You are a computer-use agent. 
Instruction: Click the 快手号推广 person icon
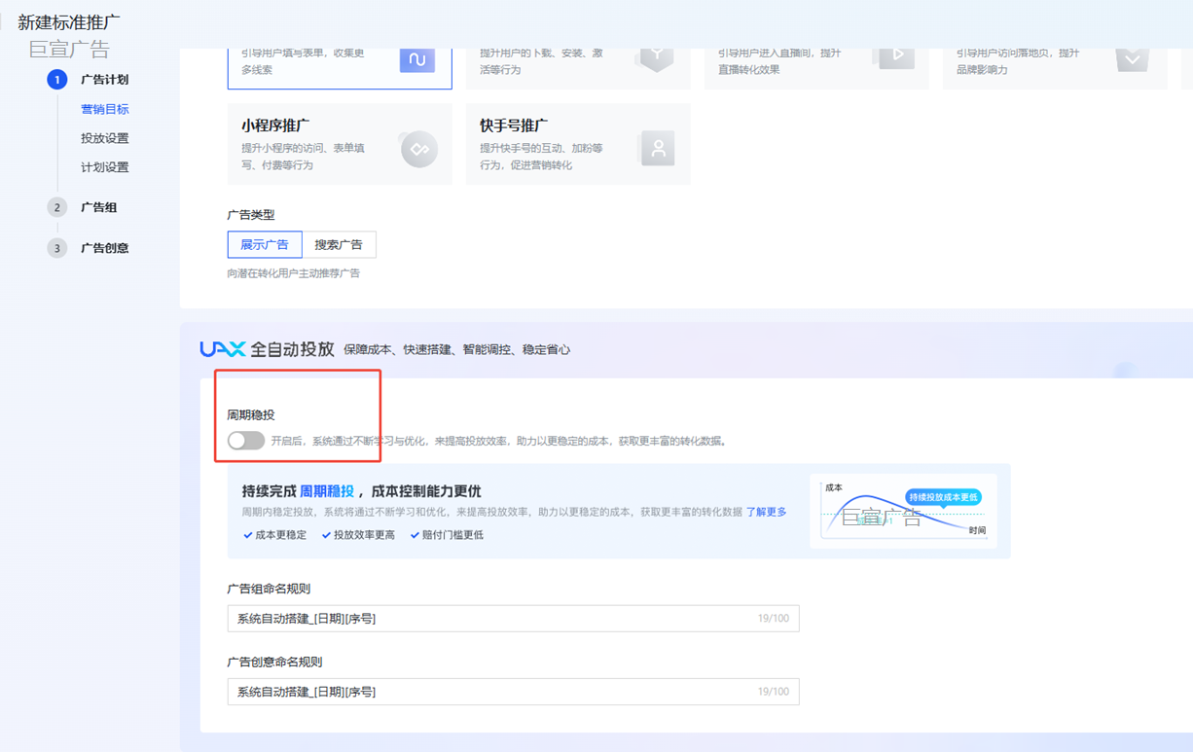[x=658, y=149]
